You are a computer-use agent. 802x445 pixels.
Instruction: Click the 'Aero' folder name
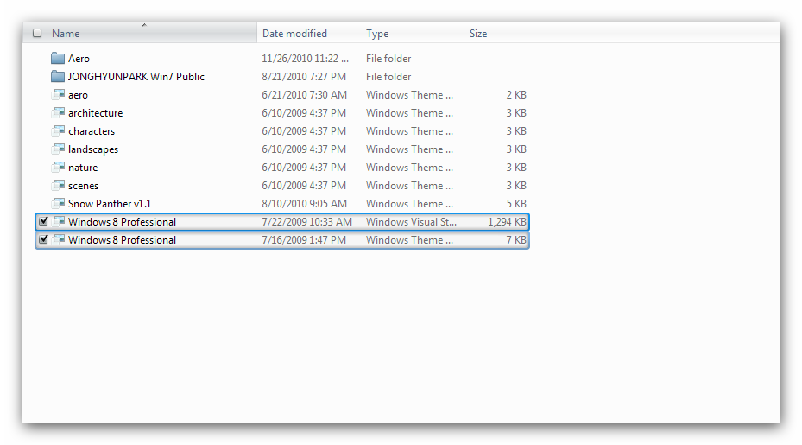coord(79,59)
